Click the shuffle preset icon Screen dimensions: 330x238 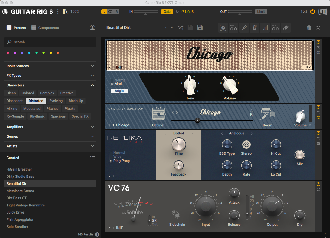point(181,28)
